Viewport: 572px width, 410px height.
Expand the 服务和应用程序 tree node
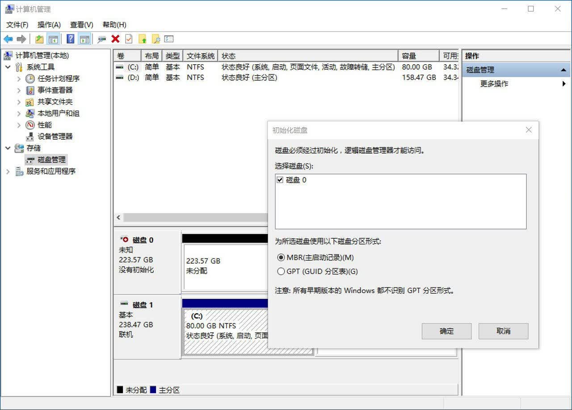[x=8, y=171]
